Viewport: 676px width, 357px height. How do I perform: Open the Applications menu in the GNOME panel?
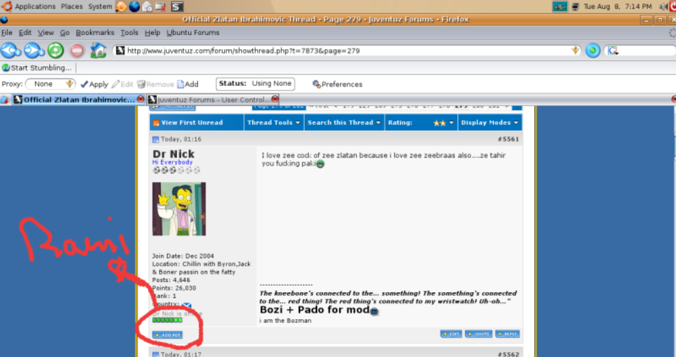coord(35,7)
